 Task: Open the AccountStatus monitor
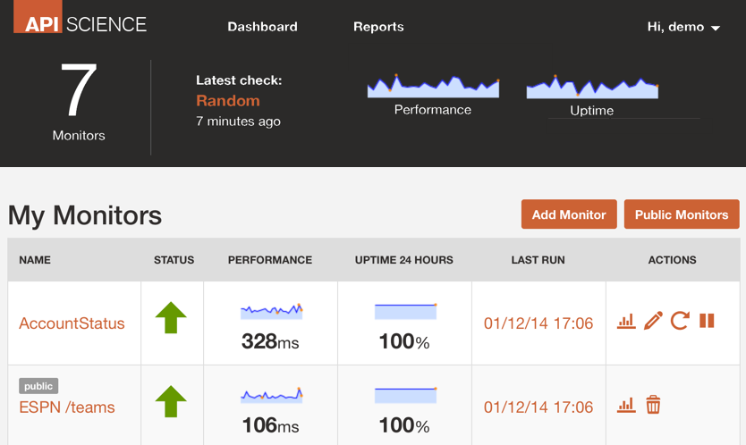pyautogui.click(x=72, y=323)
